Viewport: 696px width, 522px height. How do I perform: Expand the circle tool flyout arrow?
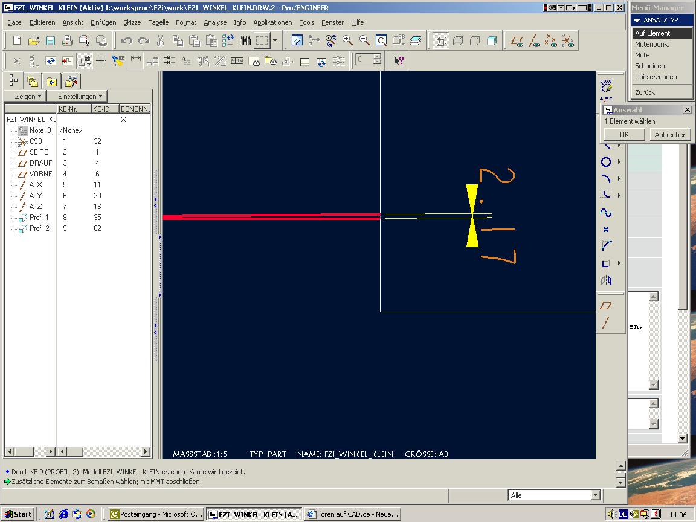pyautogui.click(x=619, y=162)
